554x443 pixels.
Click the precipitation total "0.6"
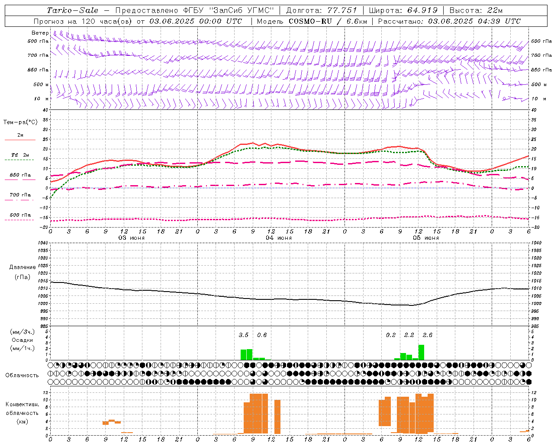[x=262, y=335]
